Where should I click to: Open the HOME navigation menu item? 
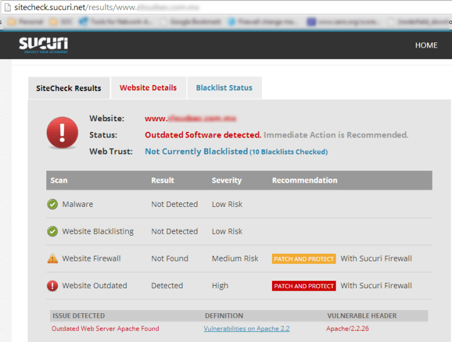(426, 45)
